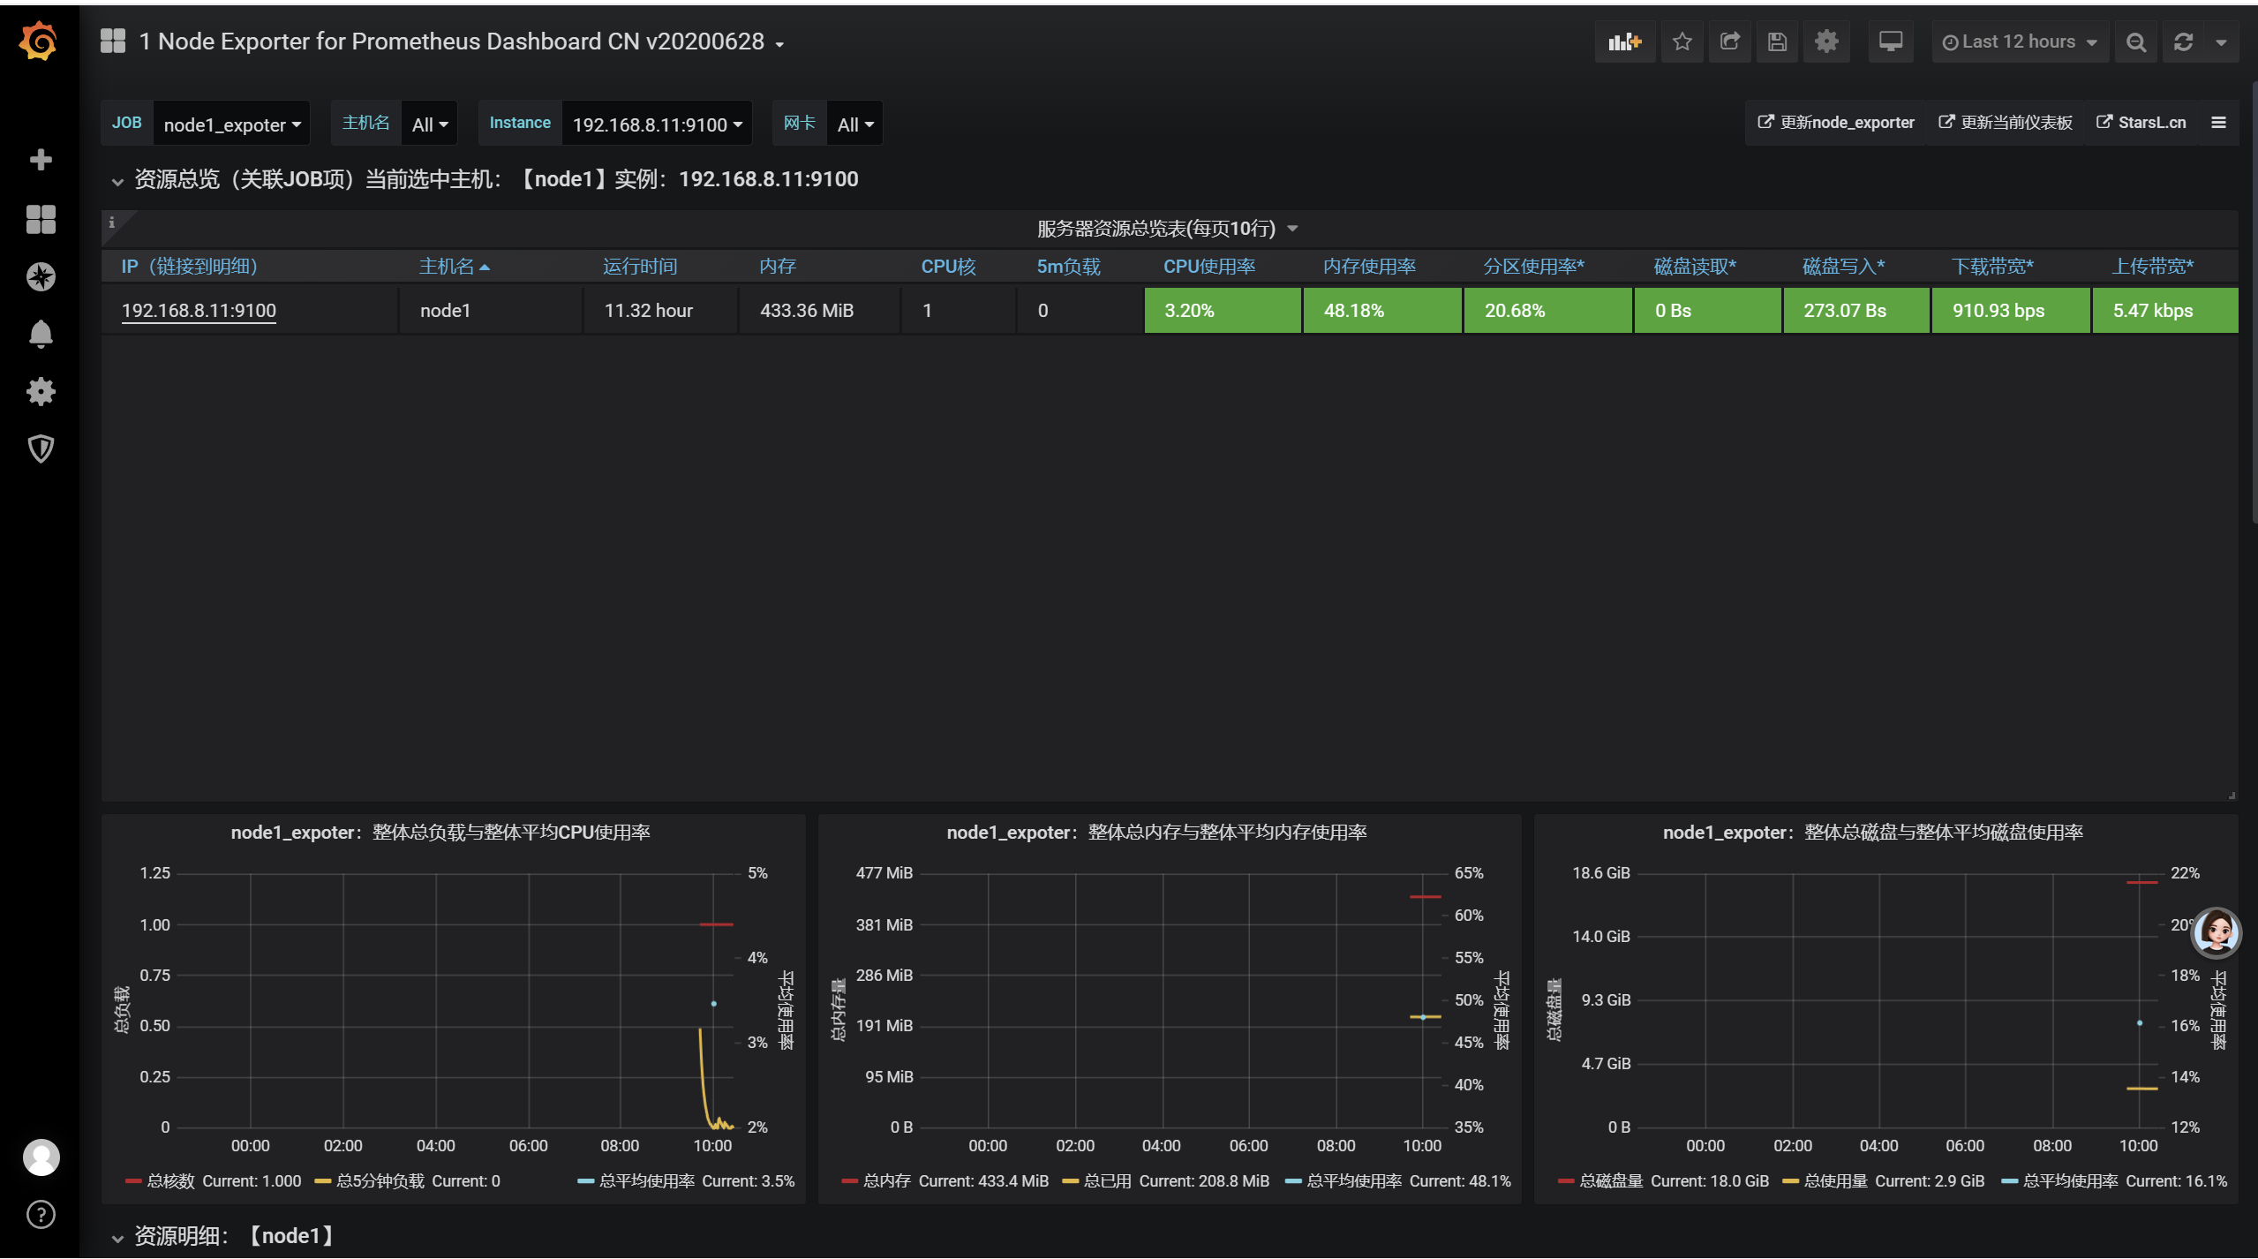This screenshot has width=2258, height=1259.
Task: Cycle view mode monitor icon
Action: [1891, 41]
